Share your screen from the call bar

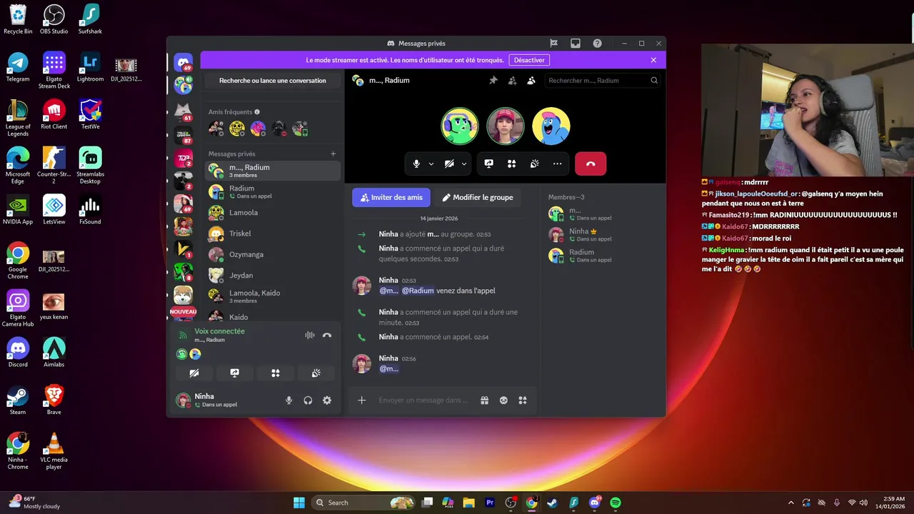489,163
